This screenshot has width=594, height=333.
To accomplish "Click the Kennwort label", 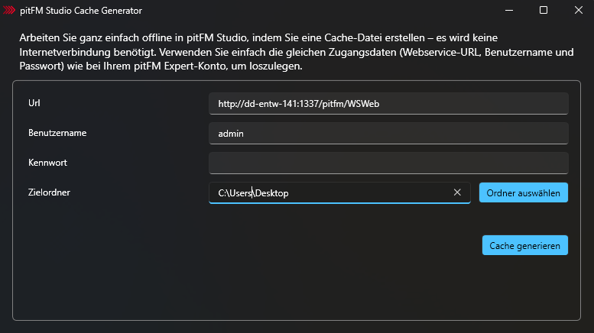I will coord(47,163).
